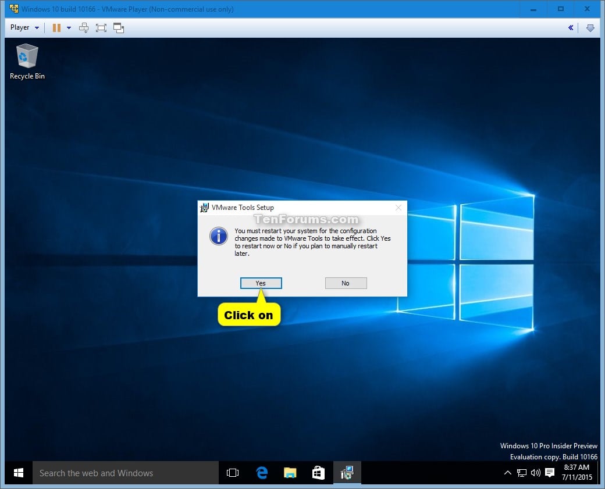Image resolution: width=605 pixels, height=489 pixels.
Task: Collapse toolbar with the double chevron icon
Action: tap(571, 28)
